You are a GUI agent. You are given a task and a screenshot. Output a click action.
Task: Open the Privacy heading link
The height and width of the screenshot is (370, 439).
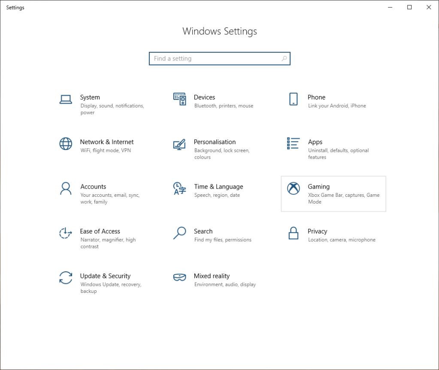tap(317, 231)
